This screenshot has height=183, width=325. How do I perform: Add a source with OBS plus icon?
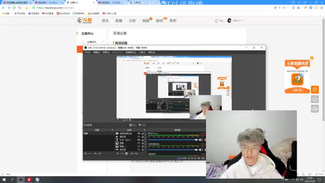pyautogui.click(x=117, y=154)
